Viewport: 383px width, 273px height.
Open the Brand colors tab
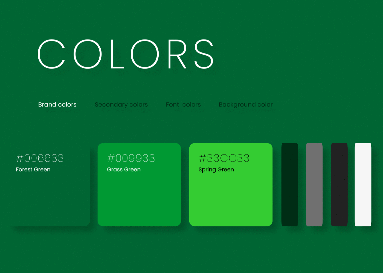click(57, 105)
